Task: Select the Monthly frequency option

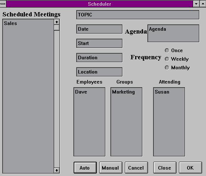Action: pyautogui.click(x=177, y=67)
